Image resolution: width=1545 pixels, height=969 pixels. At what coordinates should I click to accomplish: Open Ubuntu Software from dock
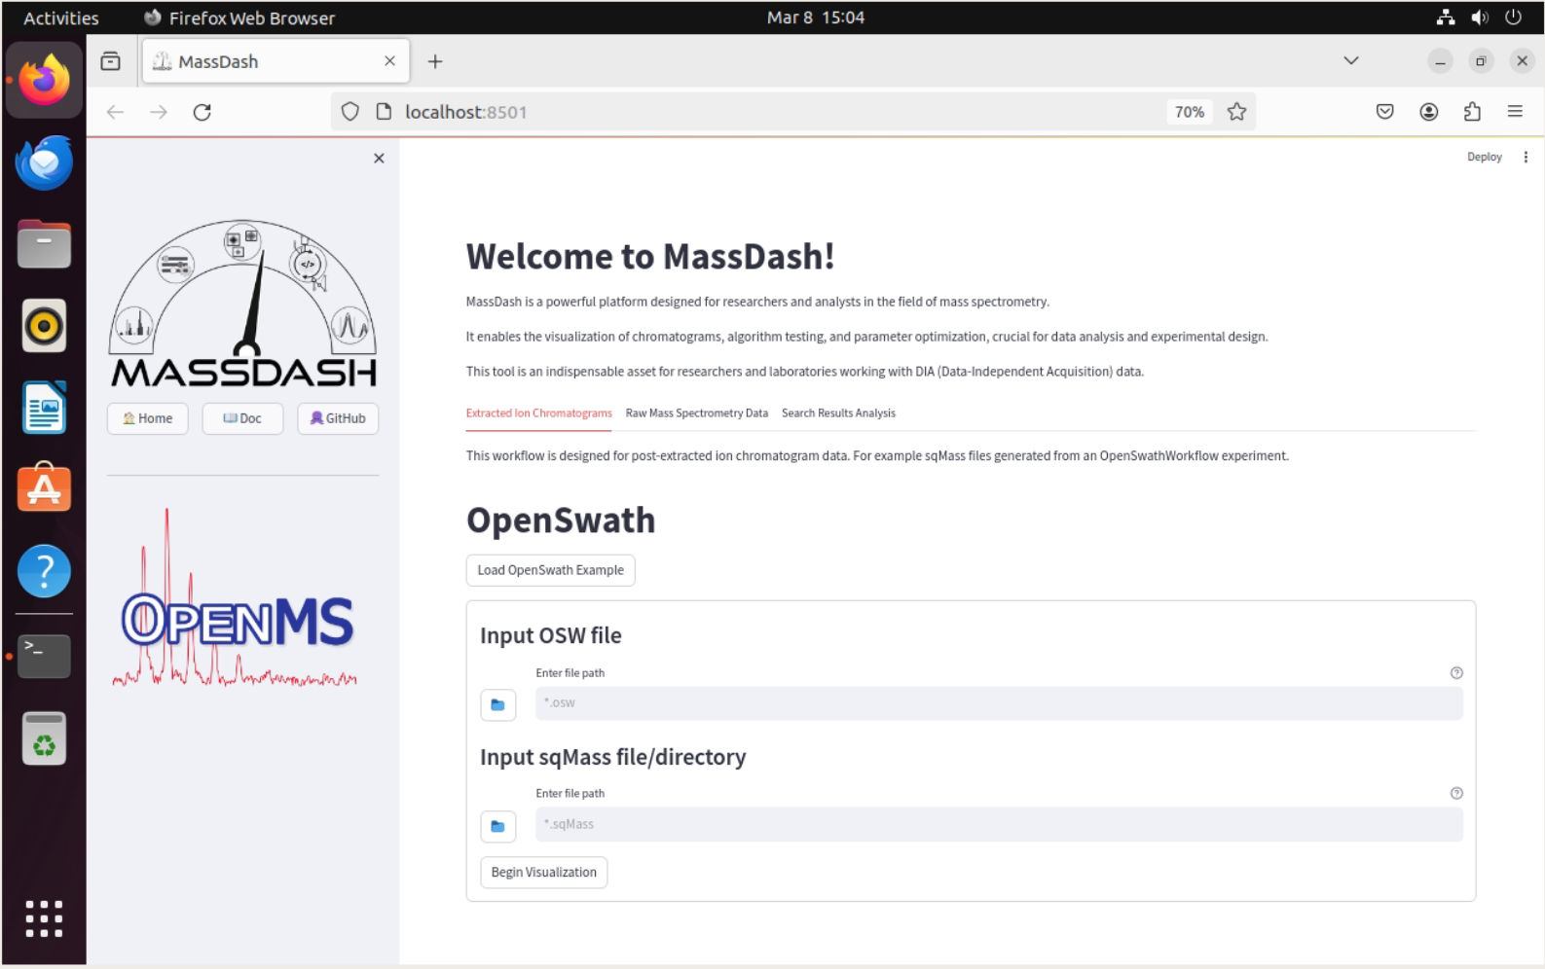pos(44,488)
